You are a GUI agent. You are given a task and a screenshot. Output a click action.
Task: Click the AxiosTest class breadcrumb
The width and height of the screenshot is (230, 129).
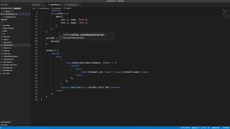pyautogui.click(x=57, y=9)
